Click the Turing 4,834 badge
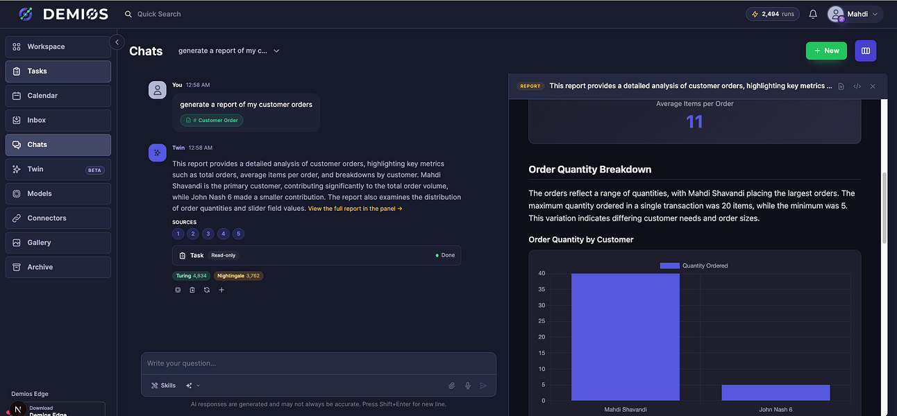The image size is (897, 416). coord(191,276)
